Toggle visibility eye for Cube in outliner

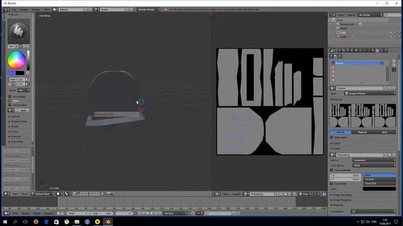click(391, 33)
